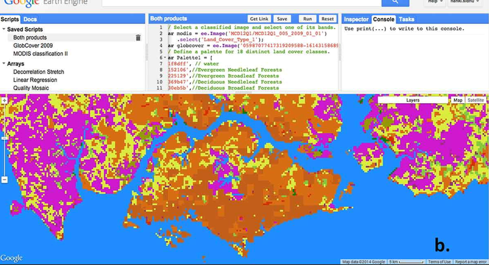Open the Inspector tab
Screen dimensions: 489x265
356,19
